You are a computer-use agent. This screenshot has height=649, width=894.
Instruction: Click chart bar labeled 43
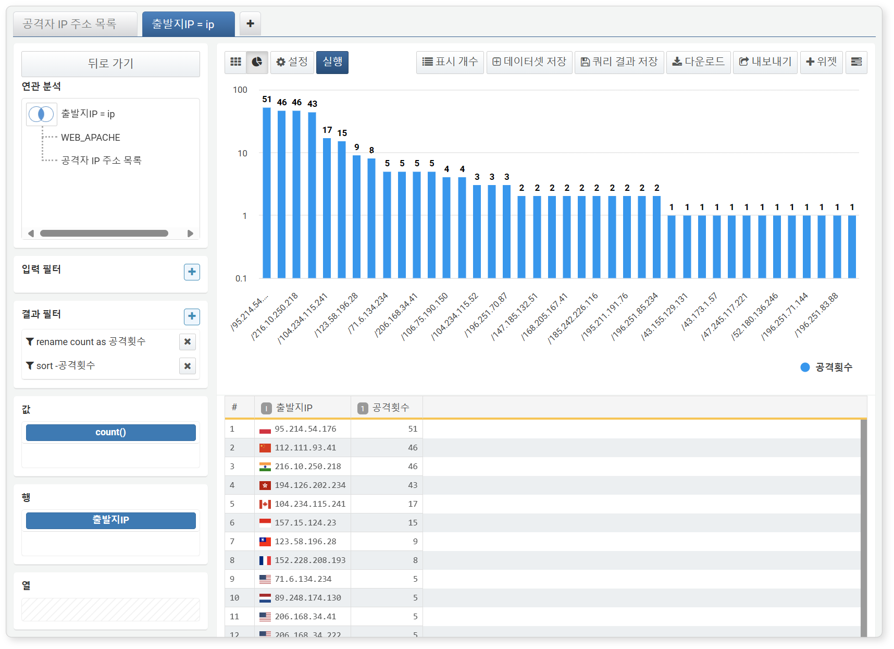pyautogui.click(x=312, y=195)
